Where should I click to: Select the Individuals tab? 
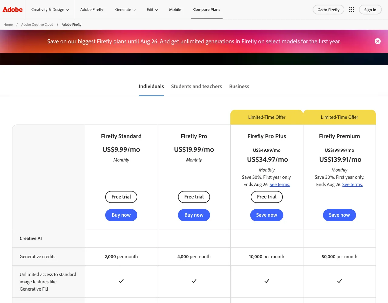(x=151, y=86)
